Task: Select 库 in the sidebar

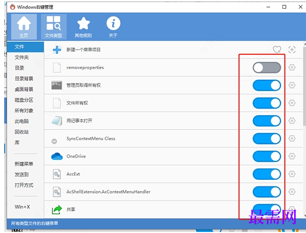Action: [17, 142]
